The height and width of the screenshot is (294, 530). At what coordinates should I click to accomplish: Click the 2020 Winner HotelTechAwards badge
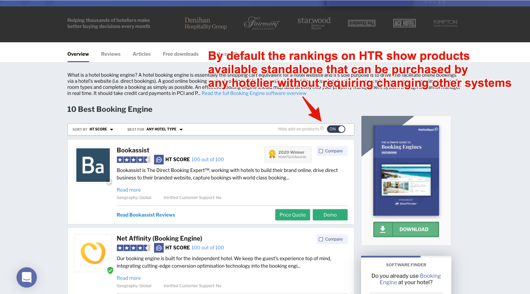[288, 154]
